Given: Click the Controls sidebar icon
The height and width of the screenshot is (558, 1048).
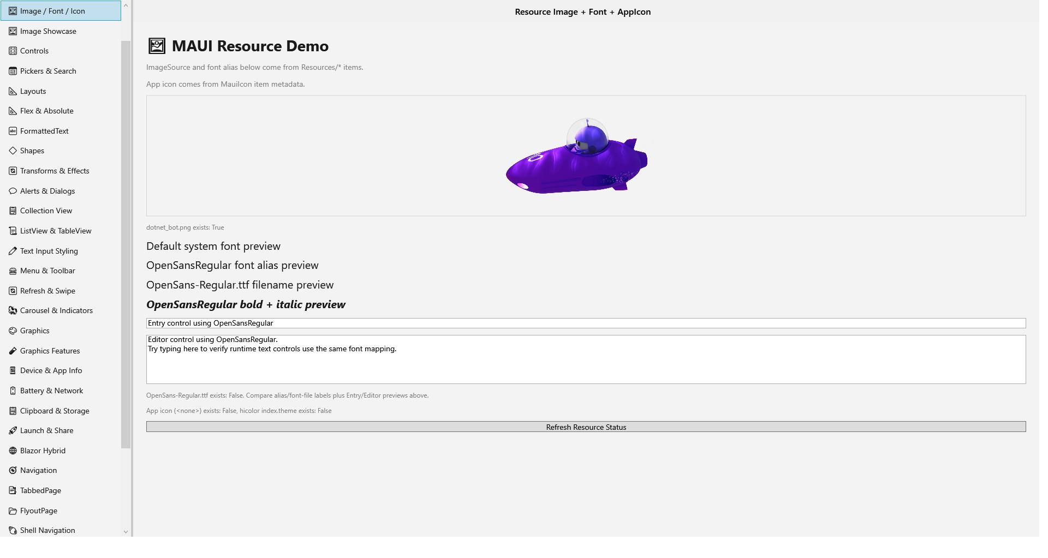Looking at the screenshot, I should coord(13,51).
